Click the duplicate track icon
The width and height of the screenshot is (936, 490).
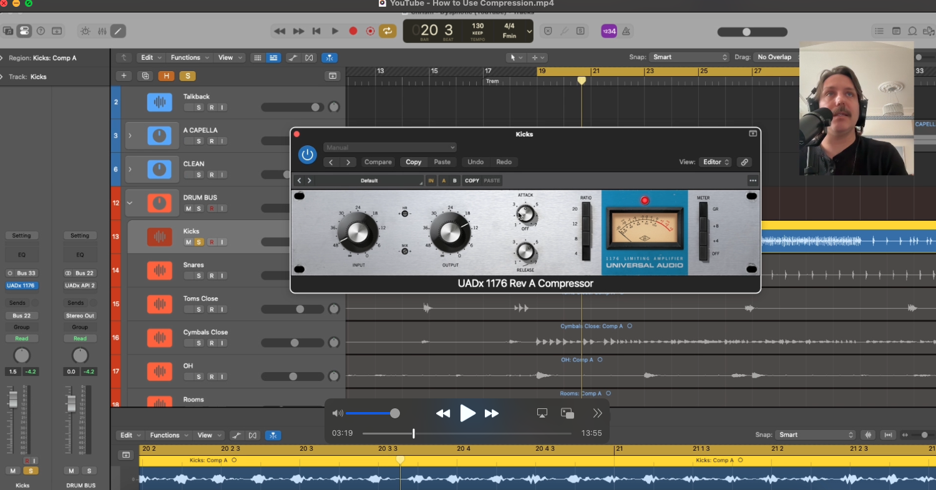point(145,76)
